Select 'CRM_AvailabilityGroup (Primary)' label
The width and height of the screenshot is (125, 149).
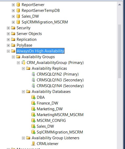[x=55, y=63]
